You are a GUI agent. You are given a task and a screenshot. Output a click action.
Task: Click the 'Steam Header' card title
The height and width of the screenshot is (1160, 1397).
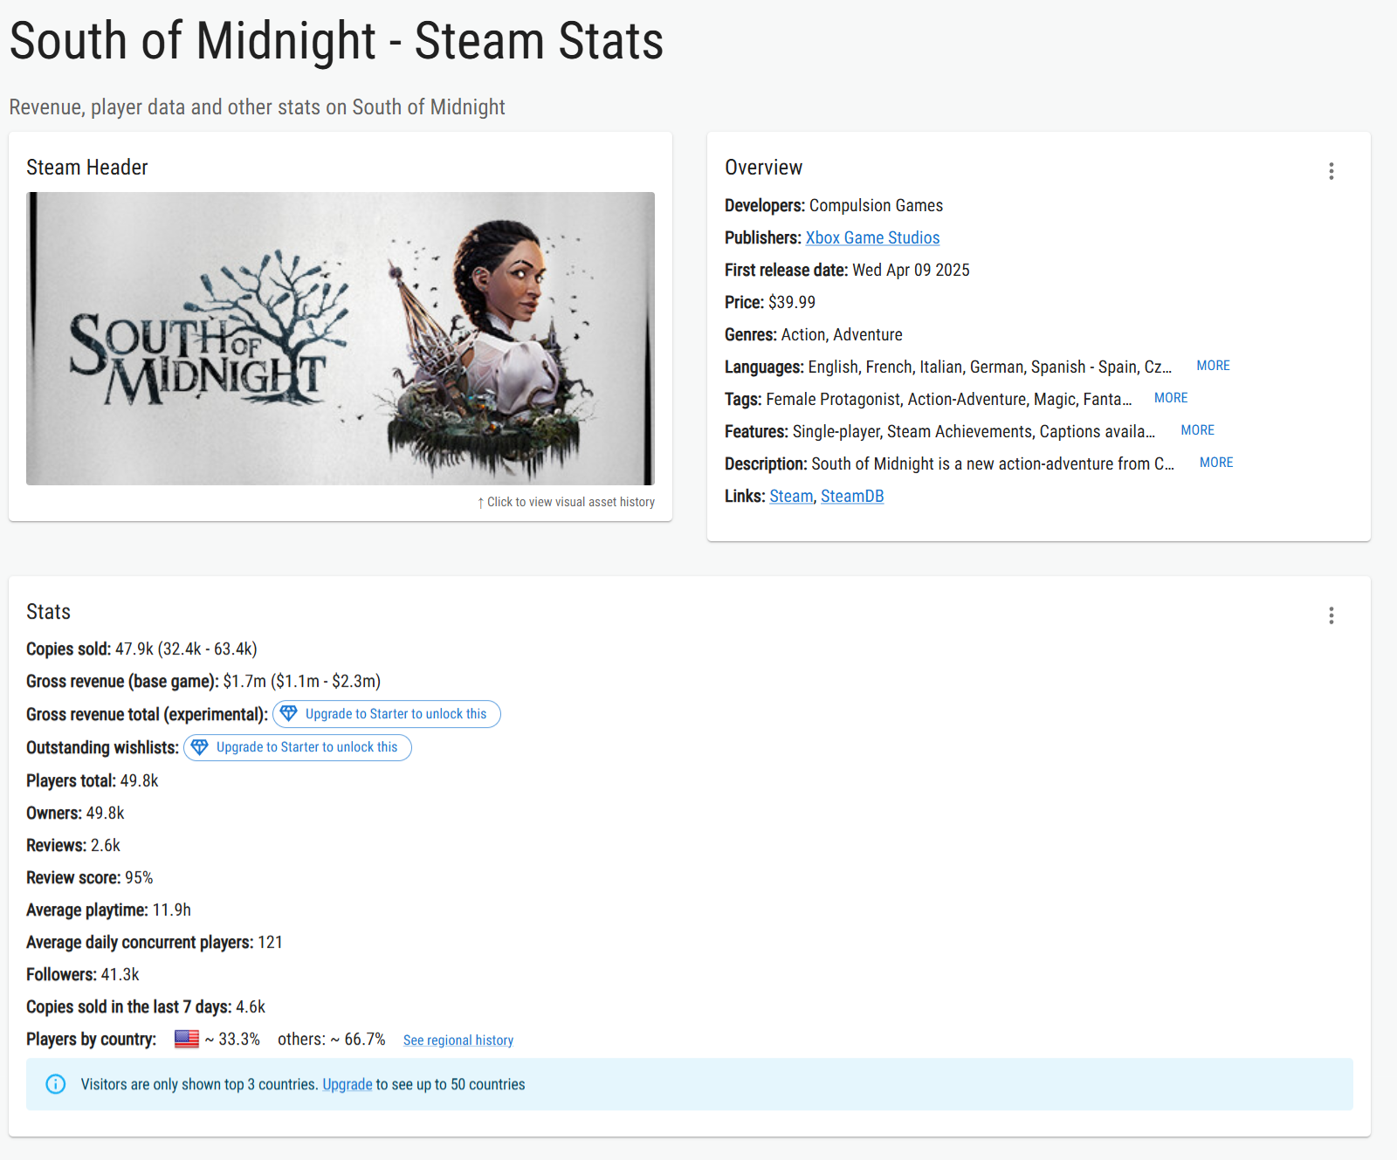(87, 167)
